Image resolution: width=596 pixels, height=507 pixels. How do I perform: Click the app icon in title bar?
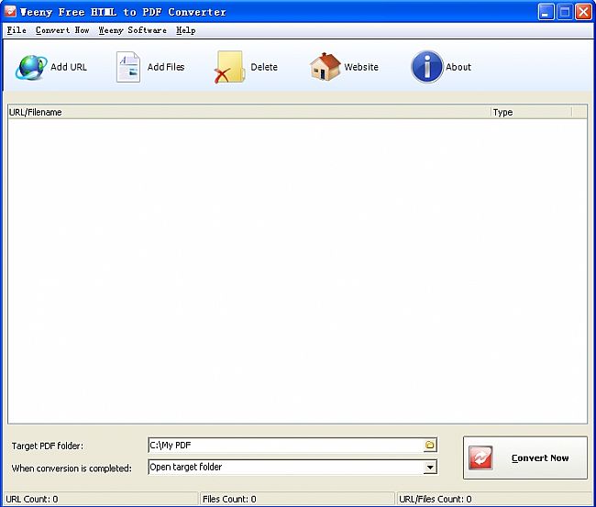10,11
